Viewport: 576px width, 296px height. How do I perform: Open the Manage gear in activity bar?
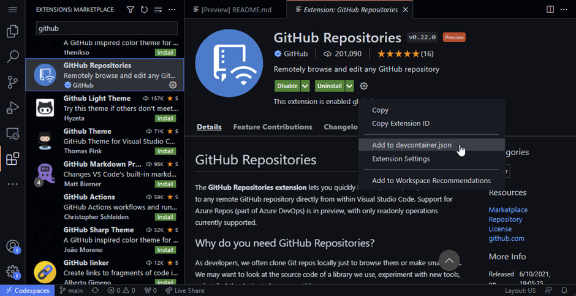[12, 271]
